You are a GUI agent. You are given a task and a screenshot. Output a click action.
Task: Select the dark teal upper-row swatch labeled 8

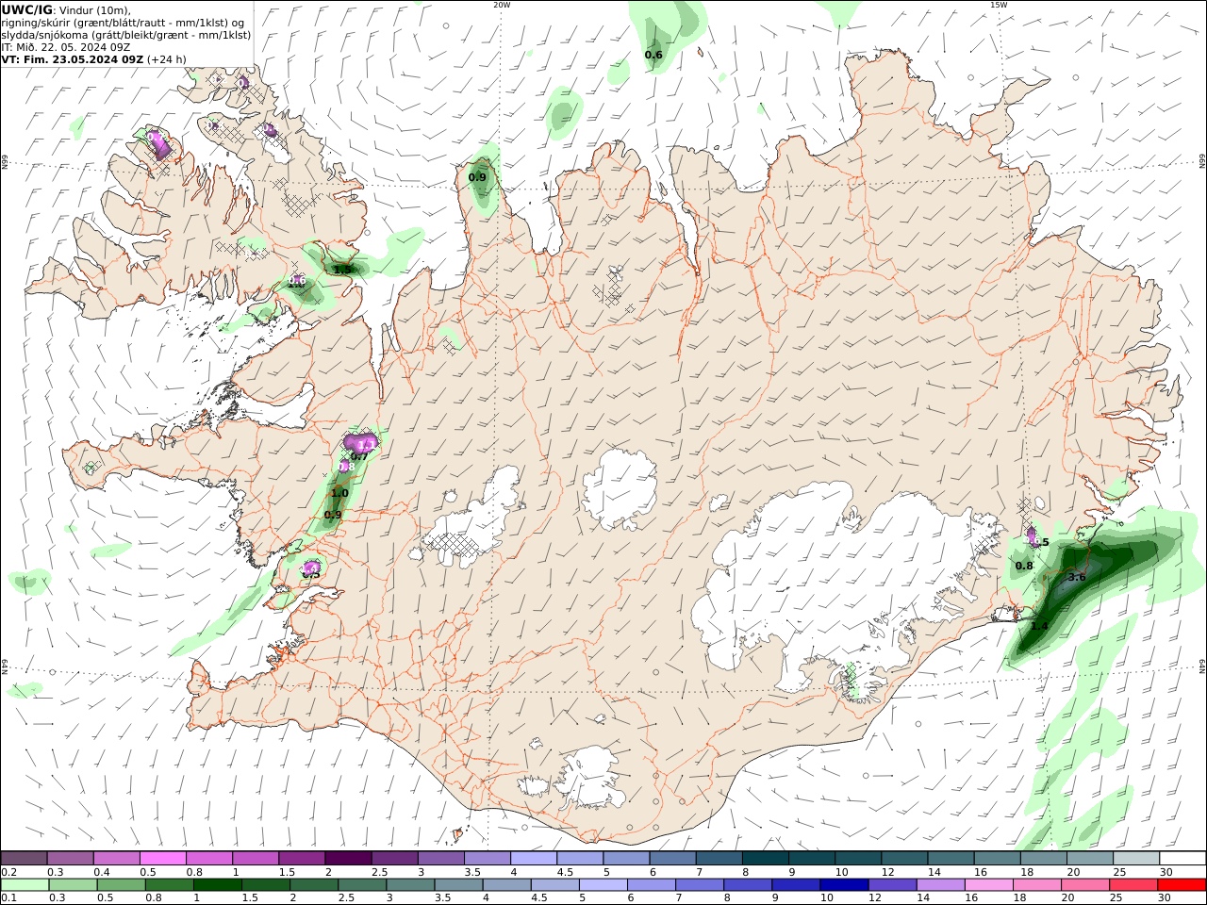(765, 859)
